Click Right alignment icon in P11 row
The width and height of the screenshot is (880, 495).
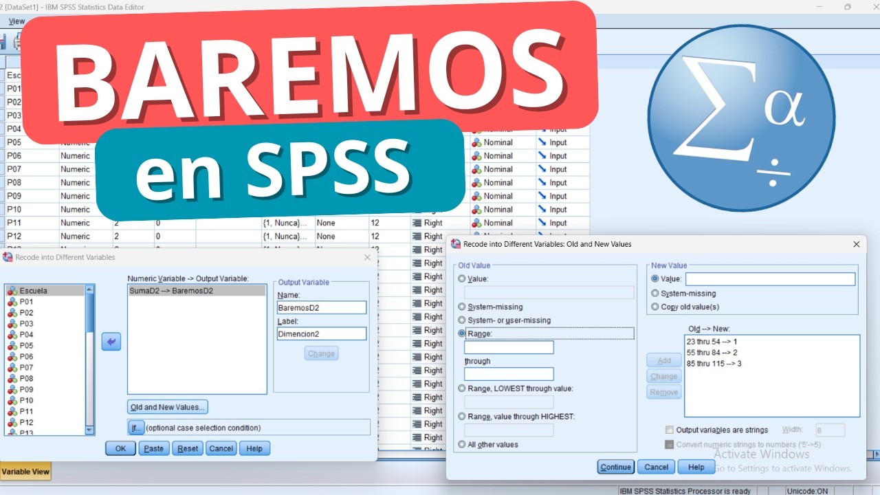click(x=416, y=223)
